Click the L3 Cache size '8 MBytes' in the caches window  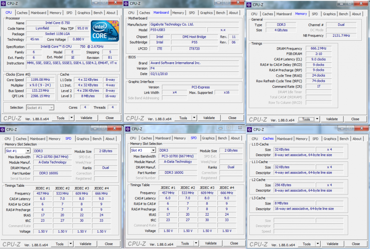pyautogui.click(x=294, y=203)
